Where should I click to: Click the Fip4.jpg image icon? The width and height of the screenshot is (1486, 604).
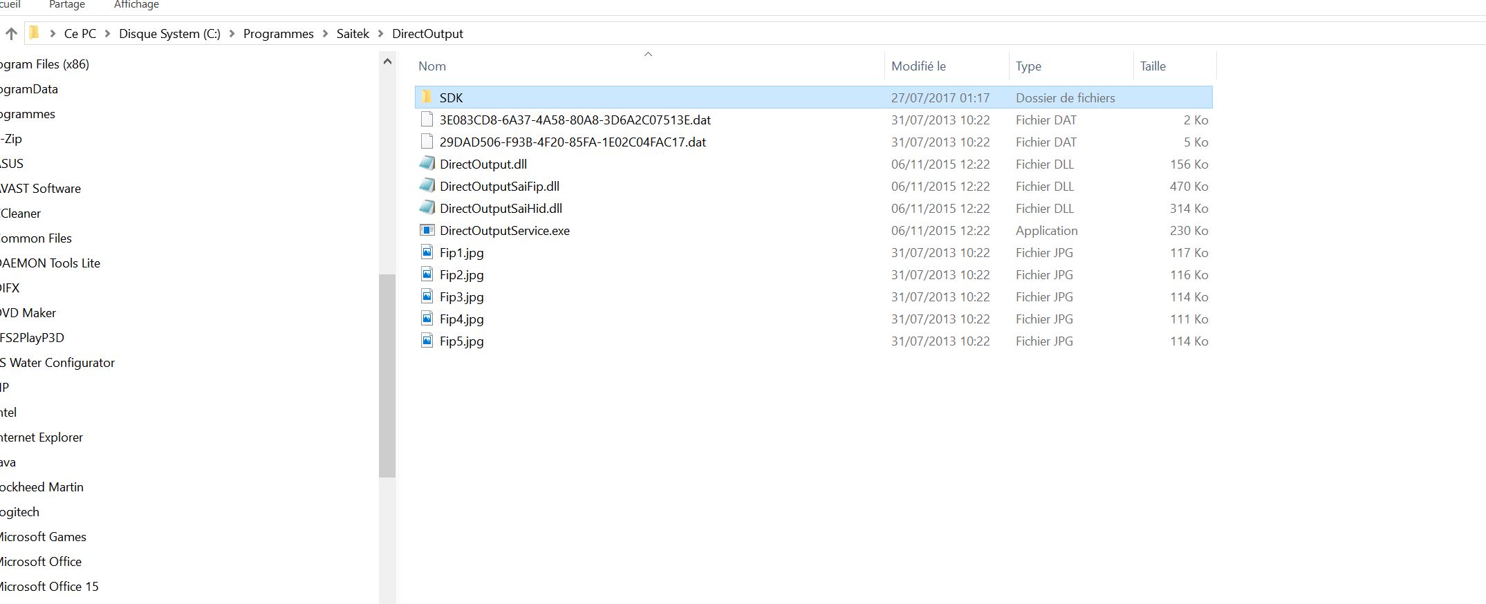click(x=427, y=318)
